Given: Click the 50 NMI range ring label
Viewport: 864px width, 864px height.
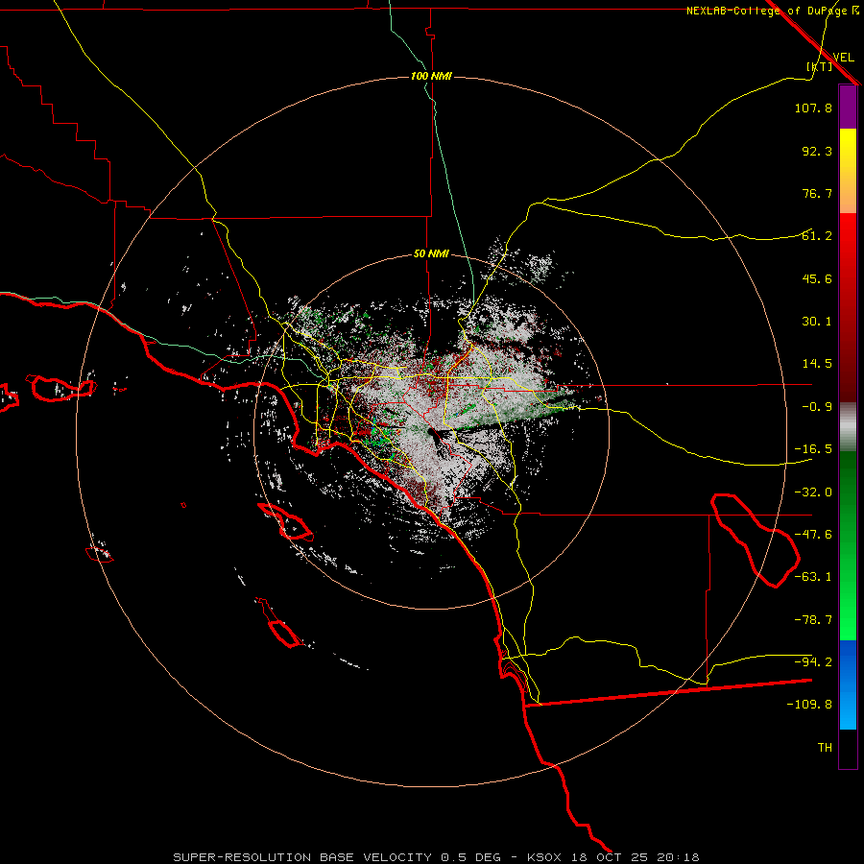Looking at the screenshot, I should click(431, 254).
